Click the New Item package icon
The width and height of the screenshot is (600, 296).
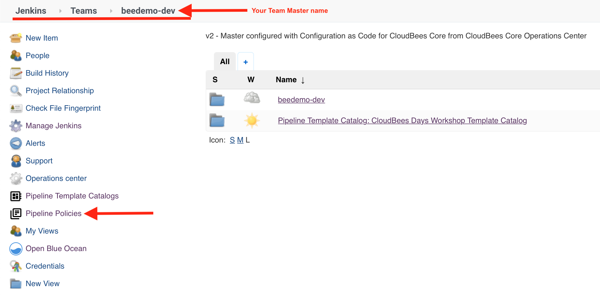16,38
